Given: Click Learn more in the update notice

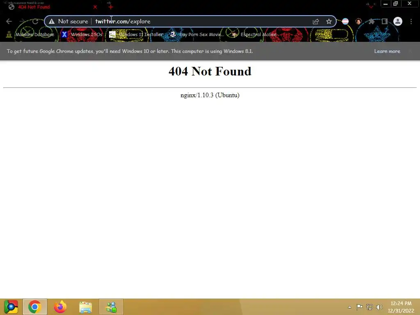Looking at the screenshot, I should pyautogui.click(x=387, y=51).
